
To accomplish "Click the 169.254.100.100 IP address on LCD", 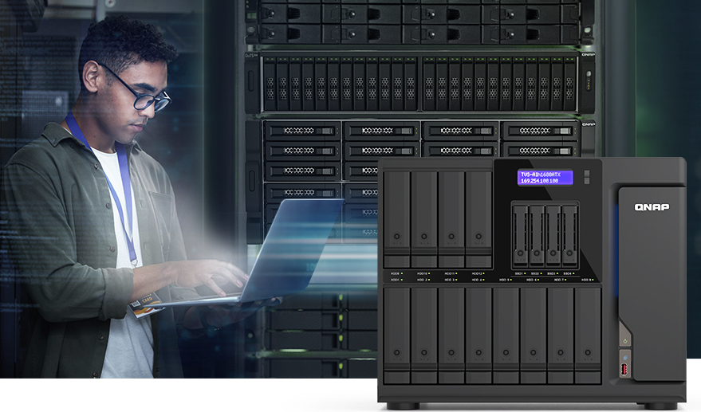I will (540, 181).
